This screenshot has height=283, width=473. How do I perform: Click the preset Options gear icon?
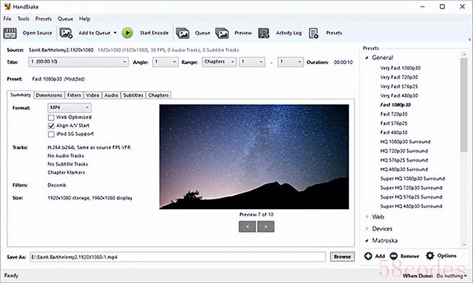pyautogui.click(x=430, y=256)
